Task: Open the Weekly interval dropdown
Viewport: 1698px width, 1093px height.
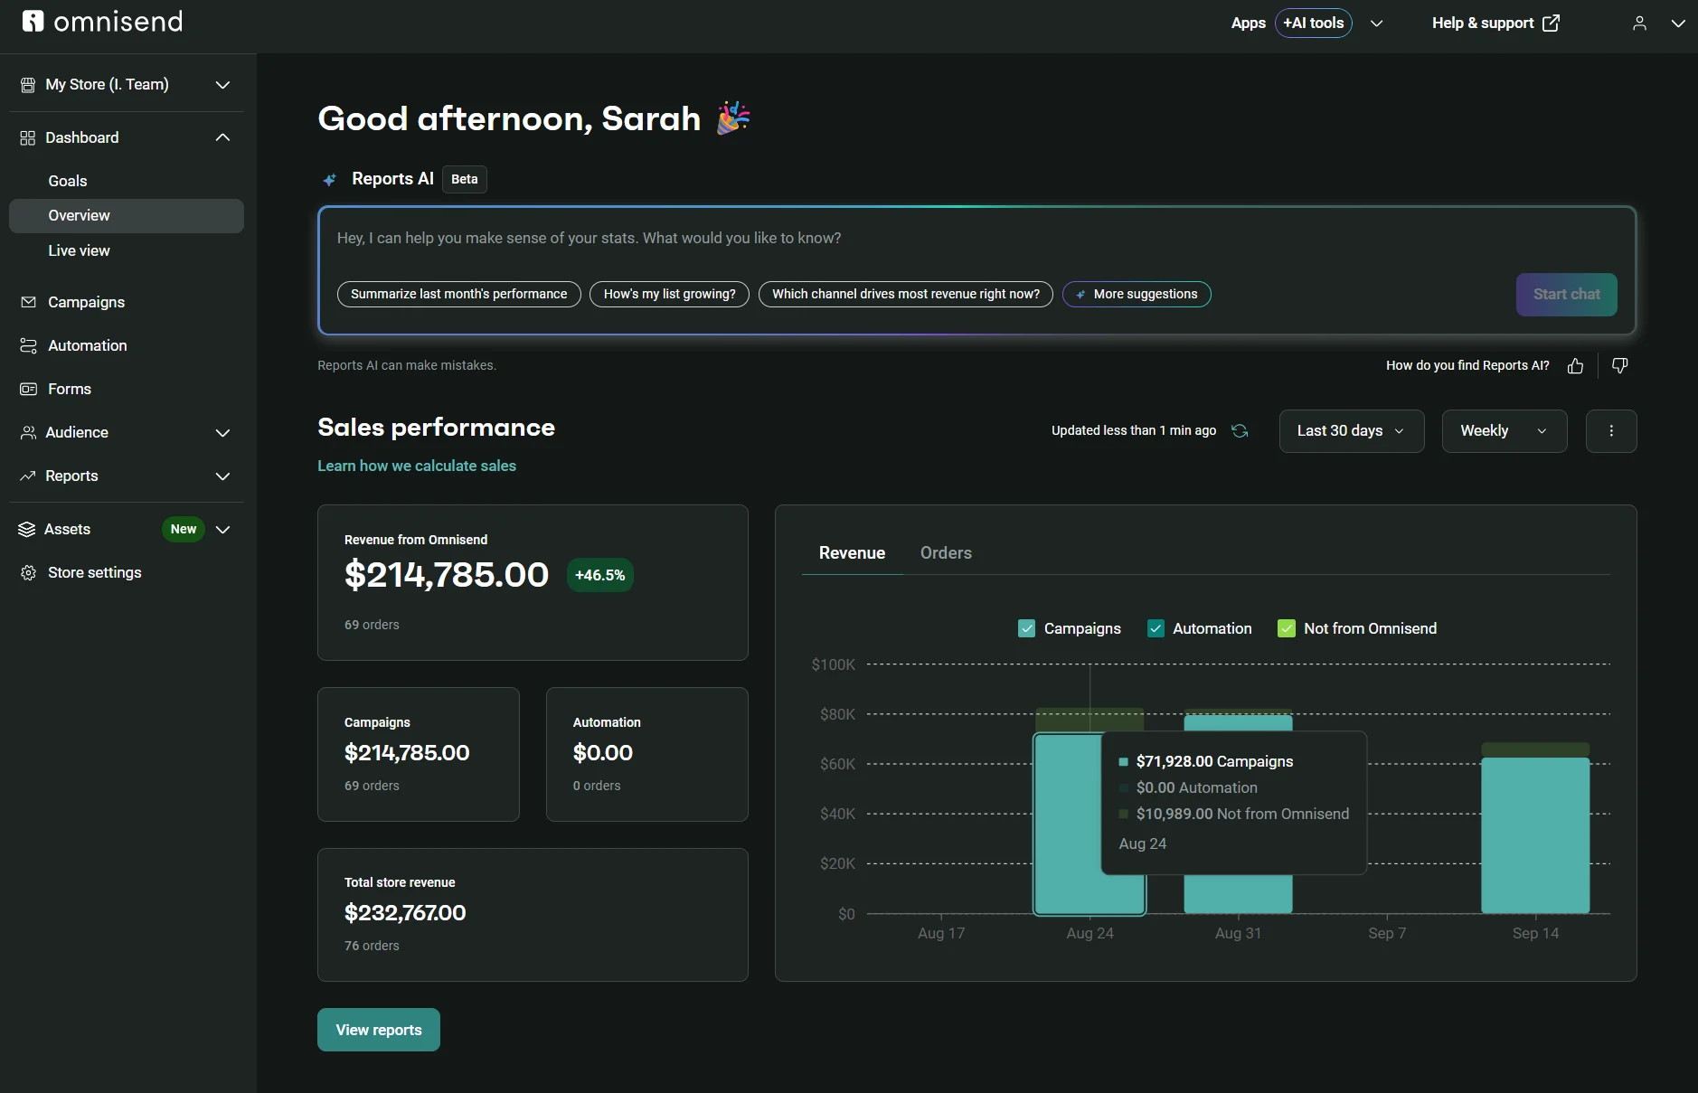Action: click(x=1505, y=431)
